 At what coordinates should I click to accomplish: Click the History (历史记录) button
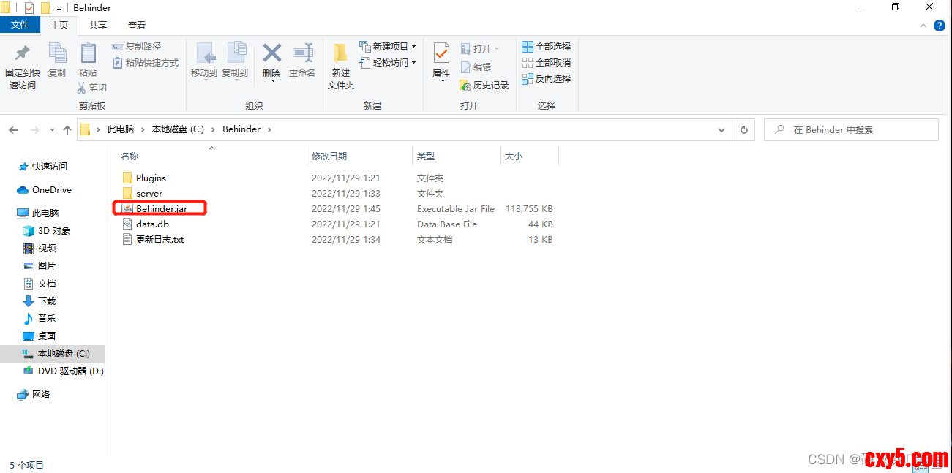(x=484, y=86)
